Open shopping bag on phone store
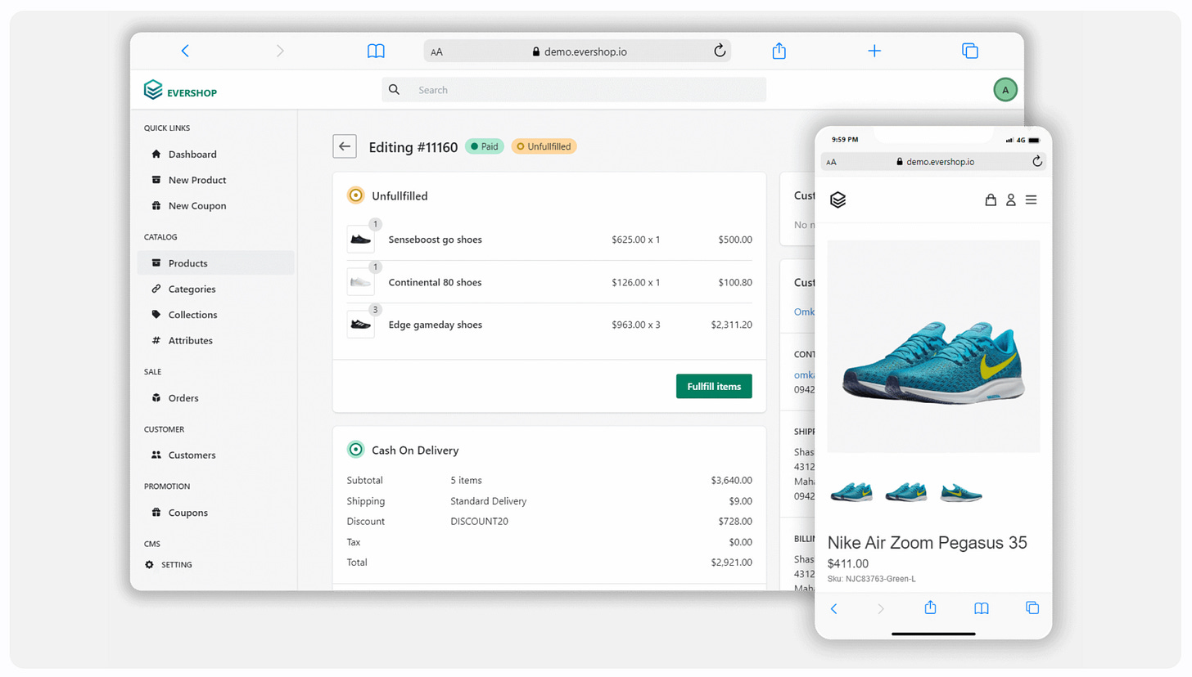Screen dimensions: 1192x677 pos(991,200)
